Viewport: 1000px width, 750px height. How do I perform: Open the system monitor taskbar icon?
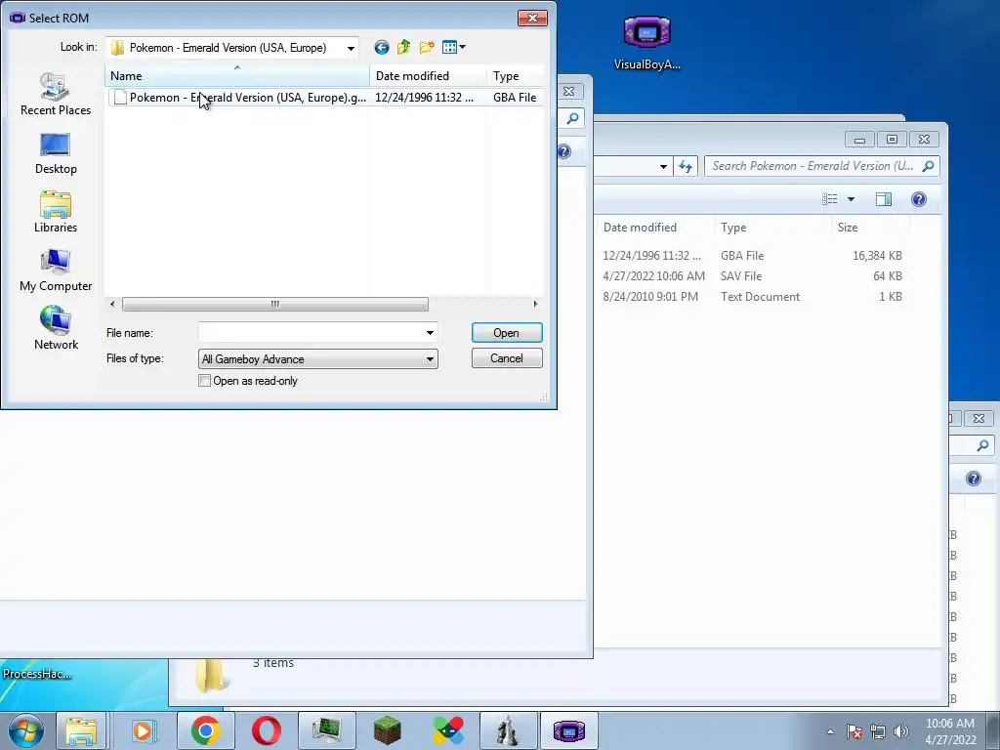pyautogui.click(x=327, y=730)
